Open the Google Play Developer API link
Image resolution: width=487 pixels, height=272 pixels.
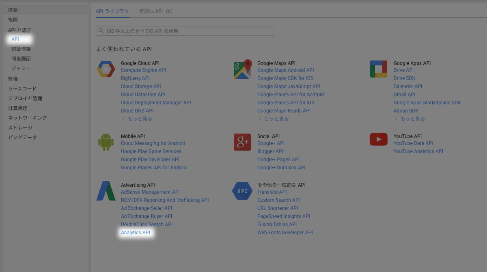tap(150, 160)
